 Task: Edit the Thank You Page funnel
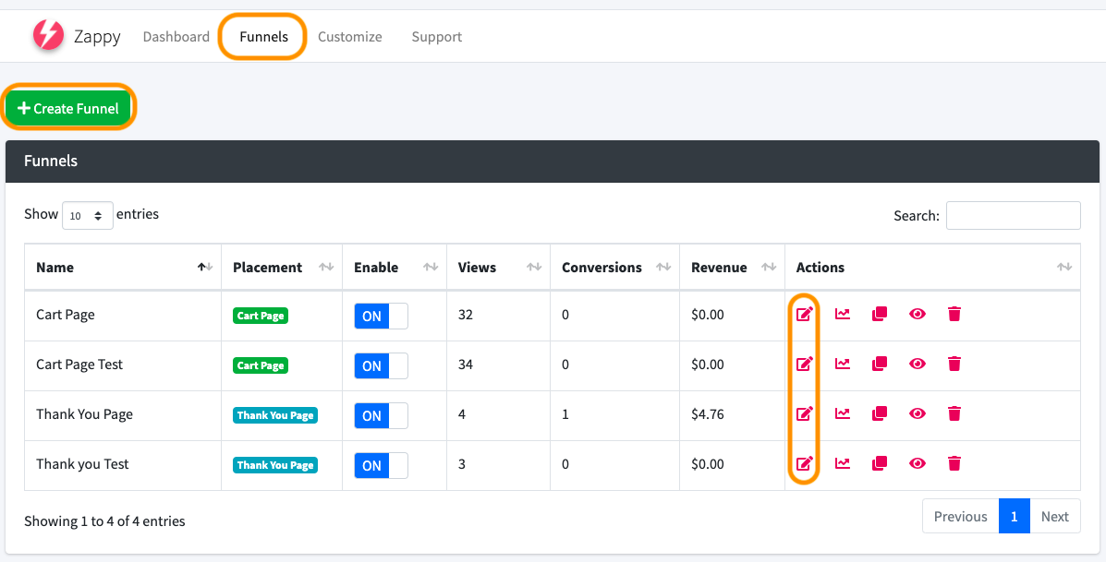coord(805,414)
